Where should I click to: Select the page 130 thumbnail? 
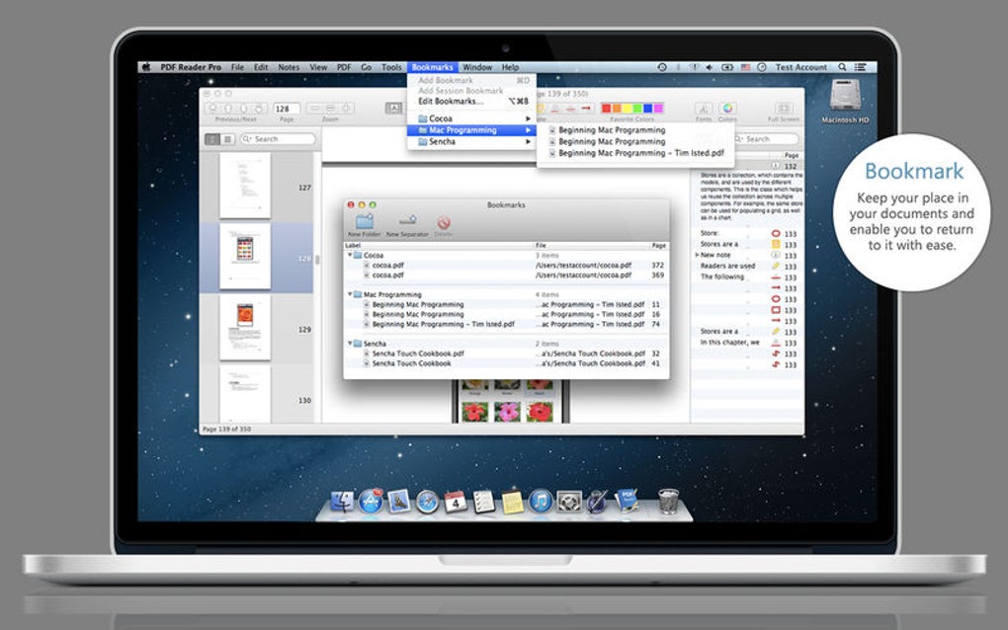click(x=245, y=394)
